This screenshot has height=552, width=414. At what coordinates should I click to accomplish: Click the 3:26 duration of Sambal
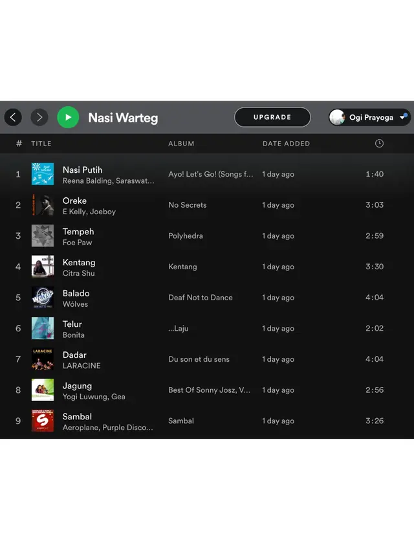pyautogui.click(x=375, y=421)
